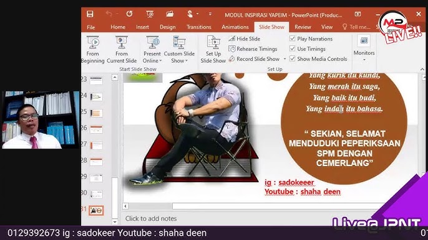Image resolution: width=428 pixels, height=240 pixels.
Task: Click the Rehearse Timings button
Action: pyautogui.click(x=253, y=49)
